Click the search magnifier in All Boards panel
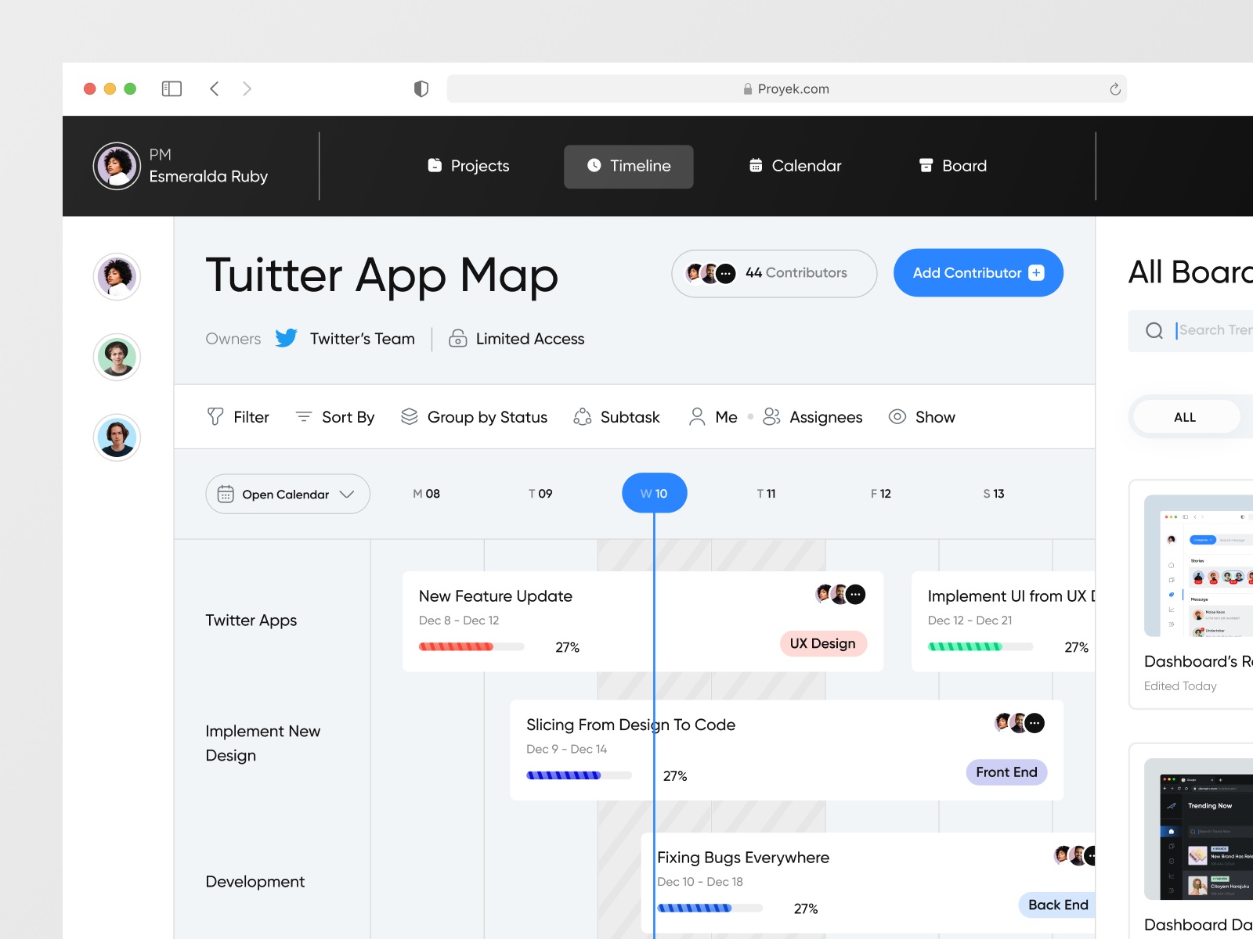 [1154, 330]
